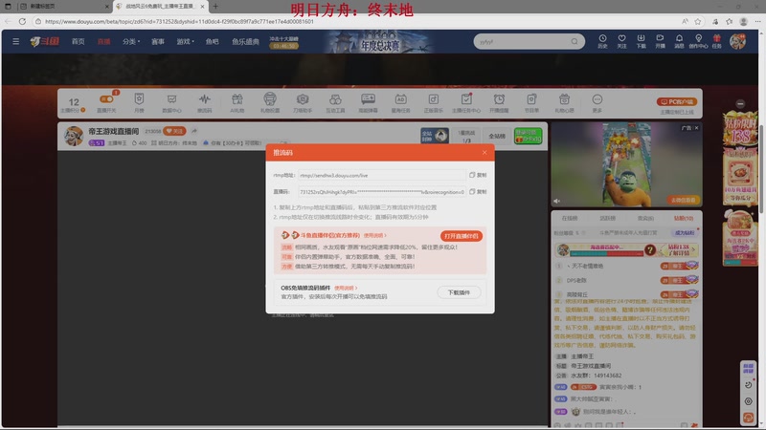The height and width of the screenshot is (430, 766).
Task: Close the ad video panel
Action: [x=697, y=128]
